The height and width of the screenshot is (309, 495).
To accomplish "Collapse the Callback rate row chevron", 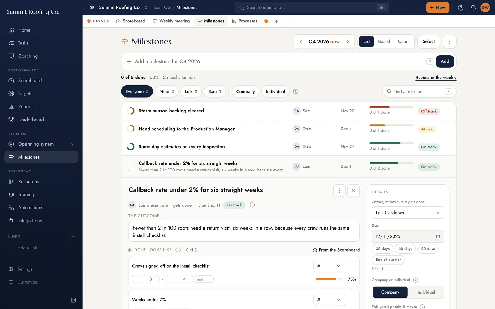I will (129, 163).
